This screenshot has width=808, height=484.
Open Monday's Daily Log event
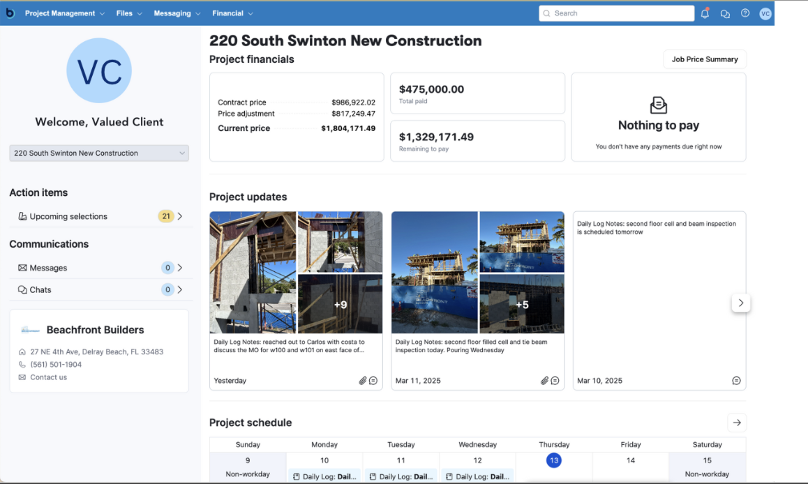coord(324,476)
